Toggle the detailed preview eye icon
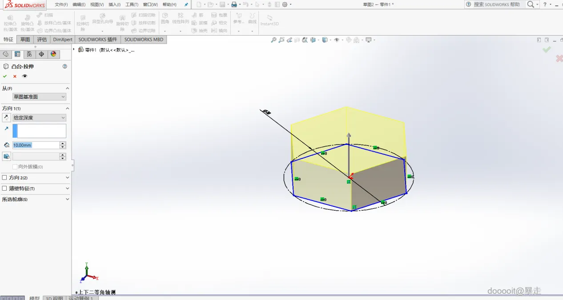 click(24, 76)
